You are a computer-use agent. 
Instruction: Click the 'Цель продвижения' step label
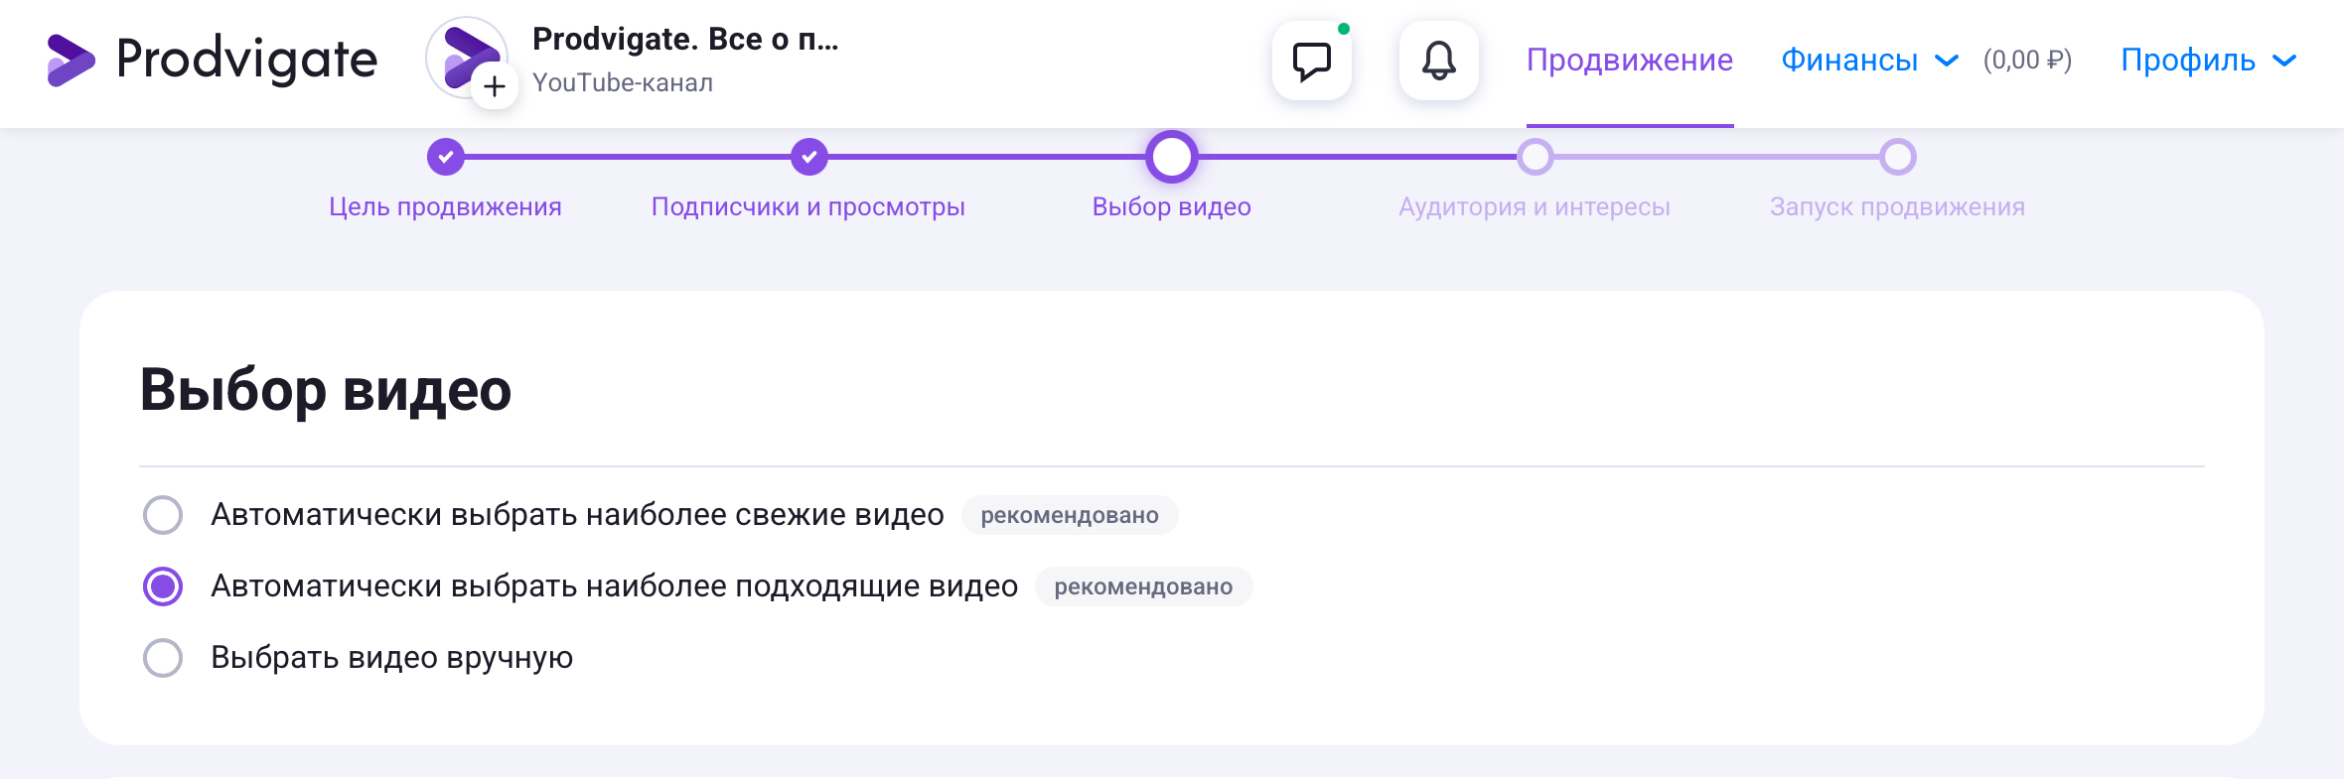(x=445, y=206)
